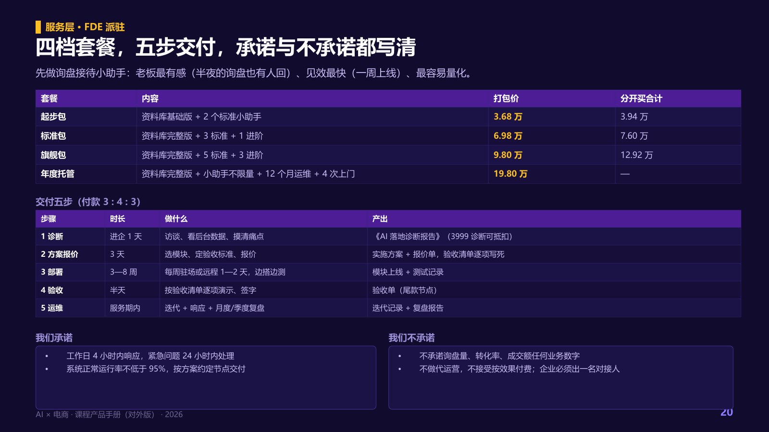This screenshot has height=432, width=769.
Task: Click the 交付五步（付款 3 : 4 : 3）heading
Action: 88,202
